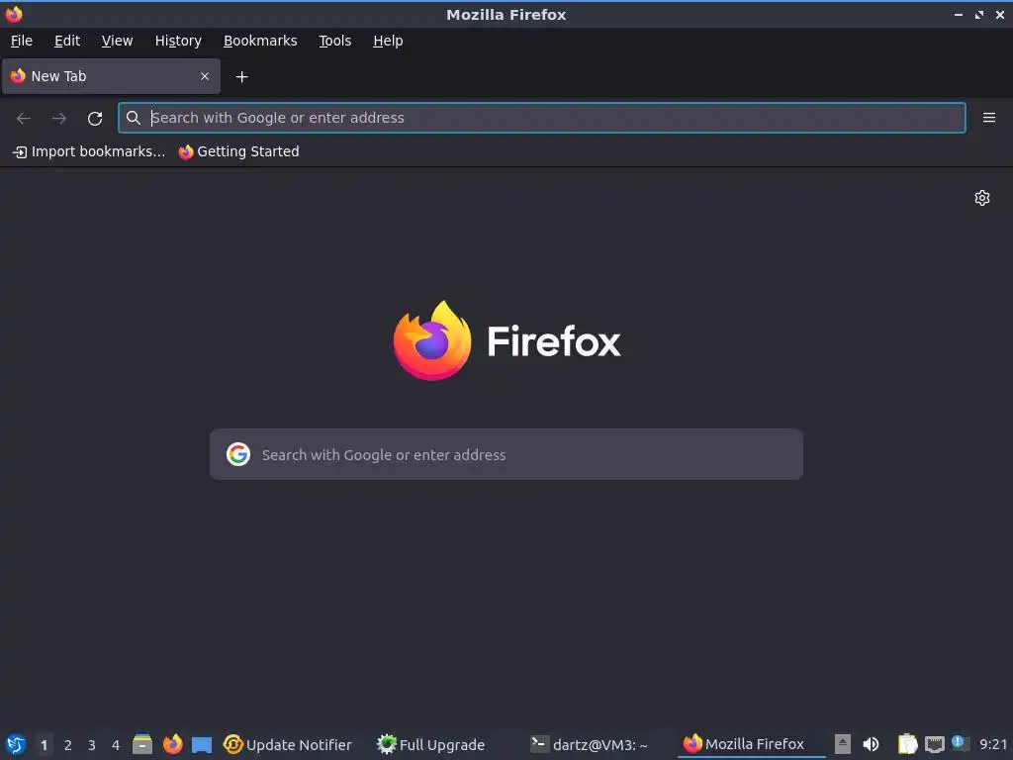
Task: Focus the address bar field
Action: click(x=542, y=118)
